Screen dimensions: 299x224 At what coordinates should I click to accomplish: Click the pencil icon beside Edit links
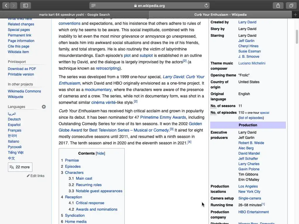[x=28, y=176]
